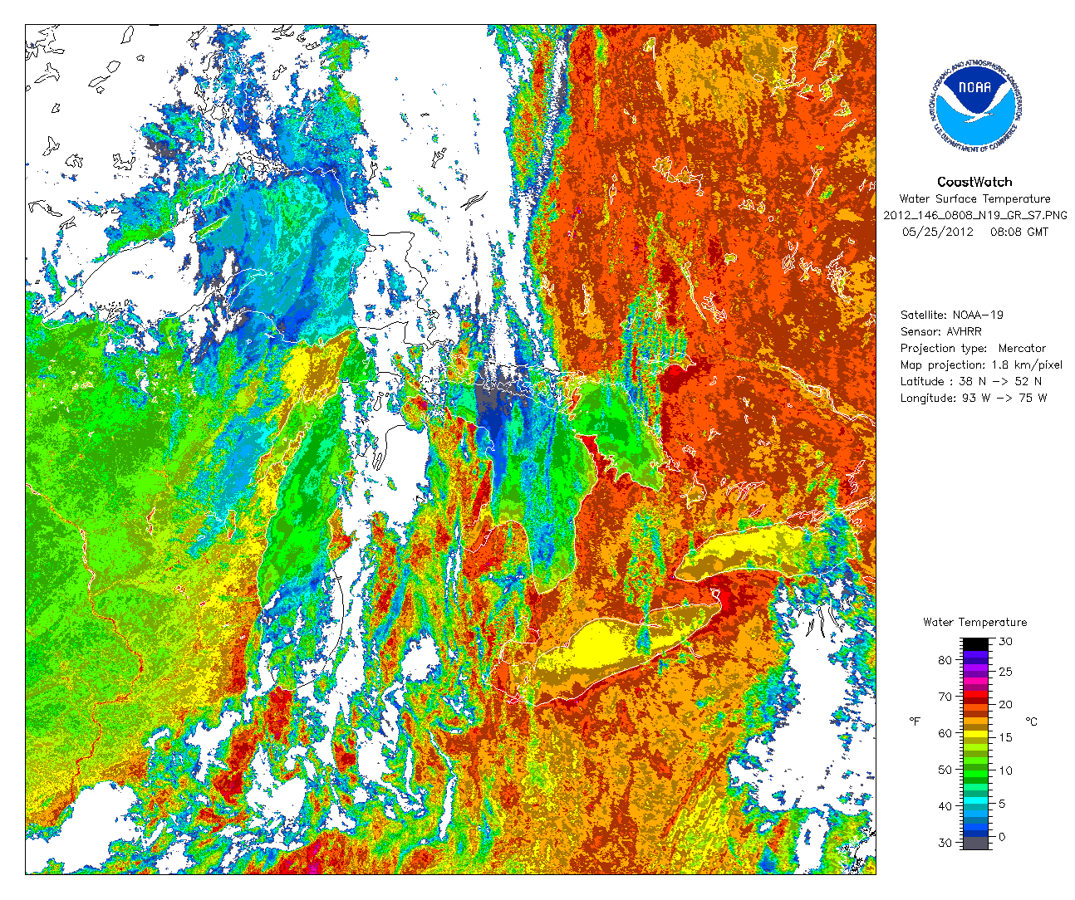Click the 'Water Temperature' legend title
Screen dimensions: 1075x900
coord(974,623)
